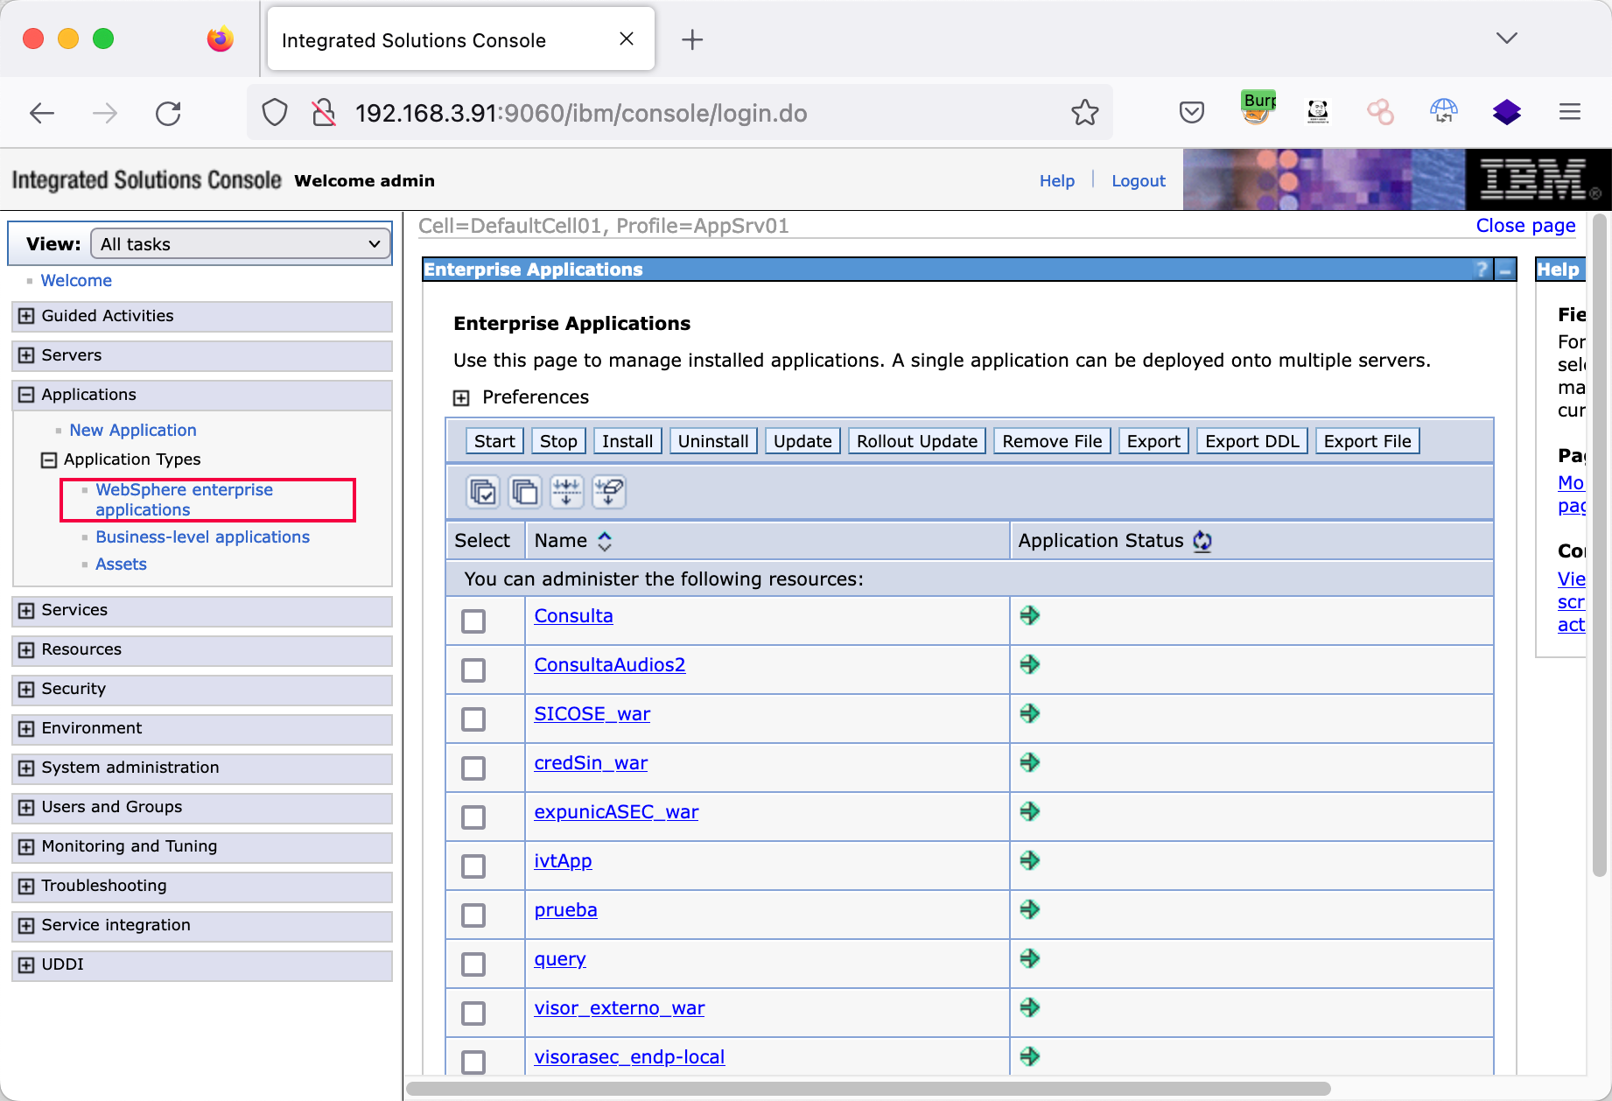The image size is (1612, 1101).
Task: Expand the Preferences section
Action: tap(461, 398)
